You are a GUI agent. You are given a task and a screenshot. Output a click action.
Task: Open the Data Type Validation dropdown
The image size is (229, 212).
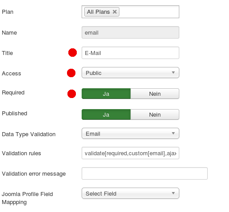pyautogui.click(x=130, y=133)
